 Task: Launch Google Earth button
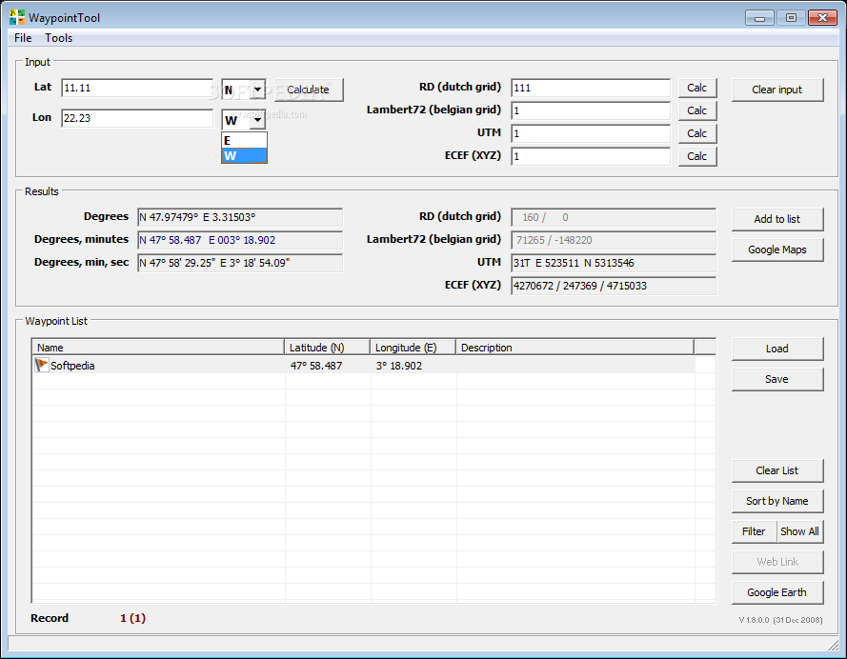[776, 592]
